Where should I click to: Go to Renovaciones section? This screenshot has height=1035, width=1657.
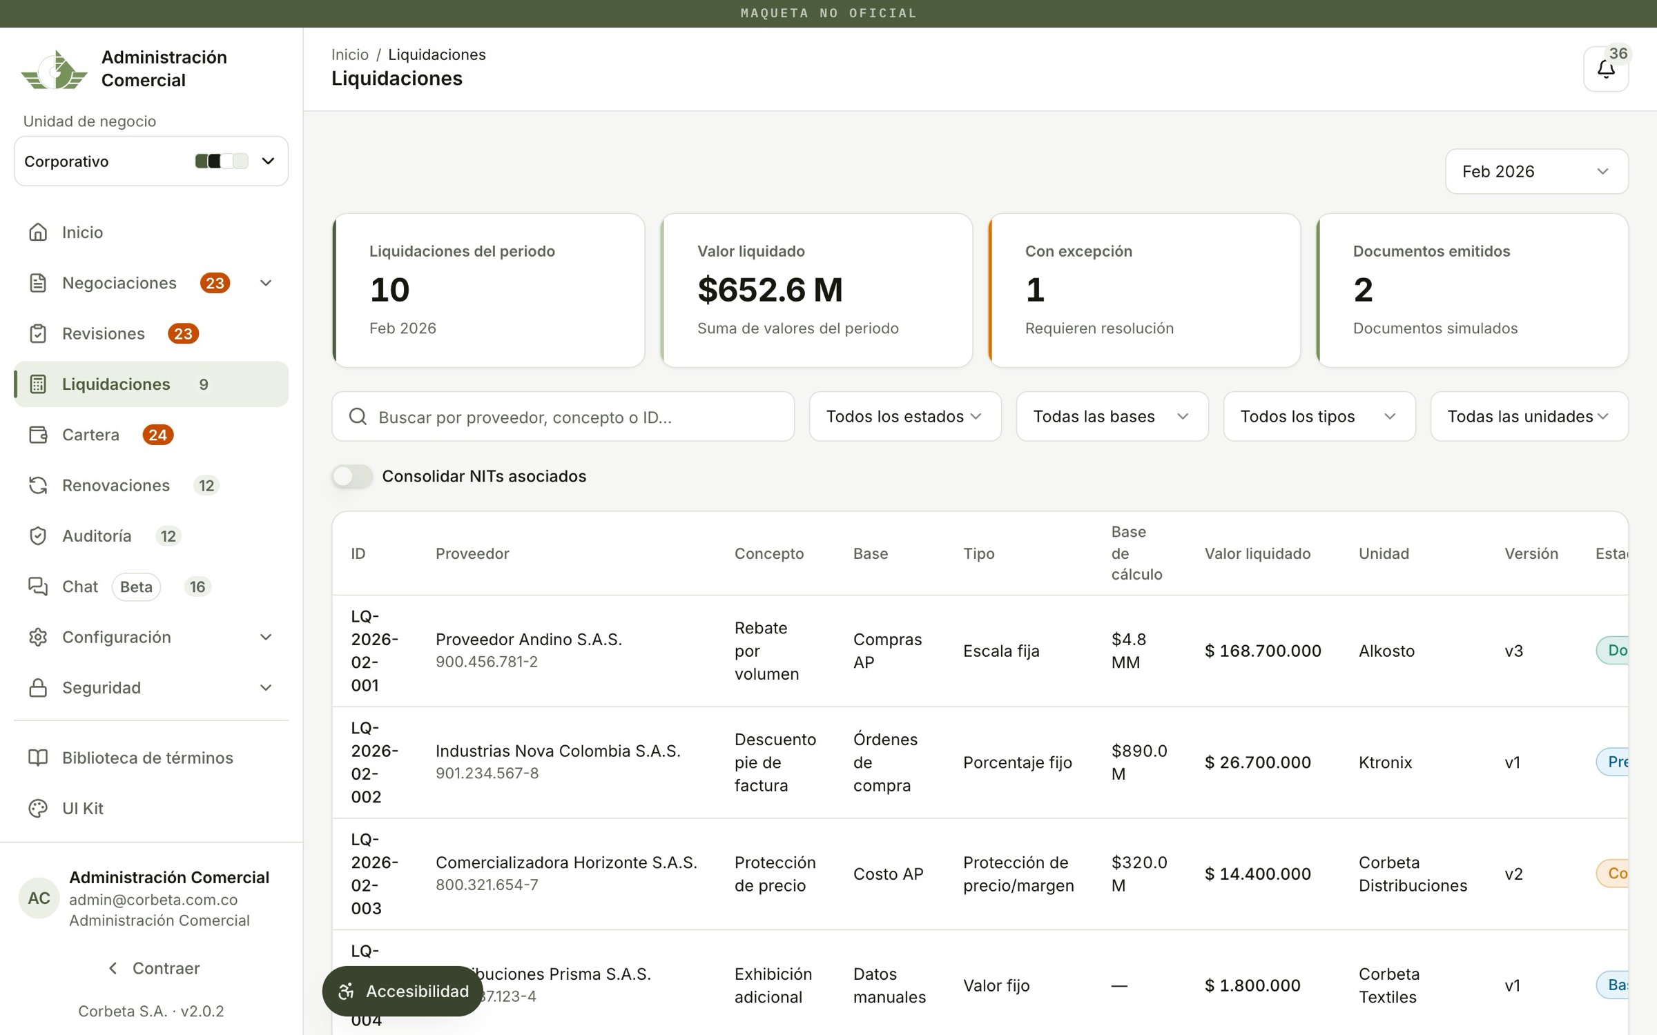[151, 485]
